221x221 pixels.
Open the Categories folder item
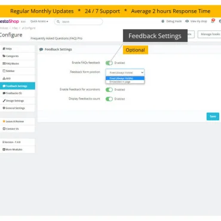pyautogui.click(x=17, y=56)
